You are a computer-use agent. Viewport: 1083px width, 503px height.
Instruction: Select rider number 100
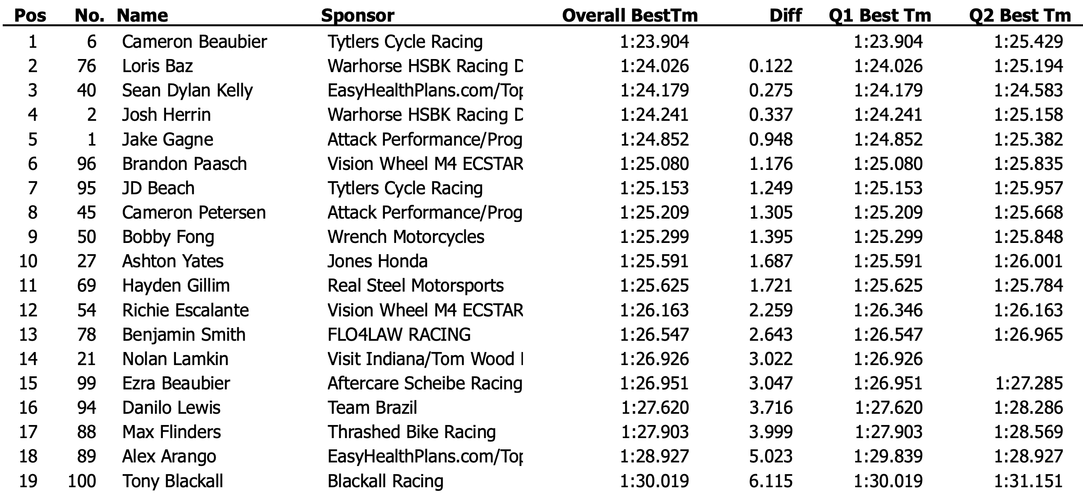coord(82,481)
